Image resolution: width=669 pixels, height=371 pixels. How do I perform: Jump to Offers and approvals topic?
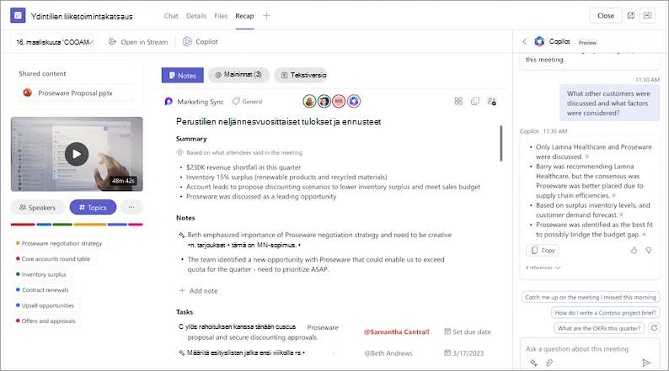[x=45, y=321]
